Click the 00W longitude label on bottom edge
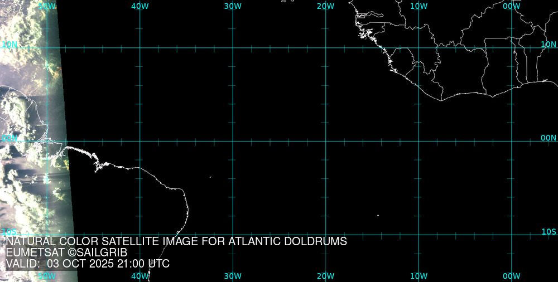This screenshot has height=282, width=558. (511, 276)
